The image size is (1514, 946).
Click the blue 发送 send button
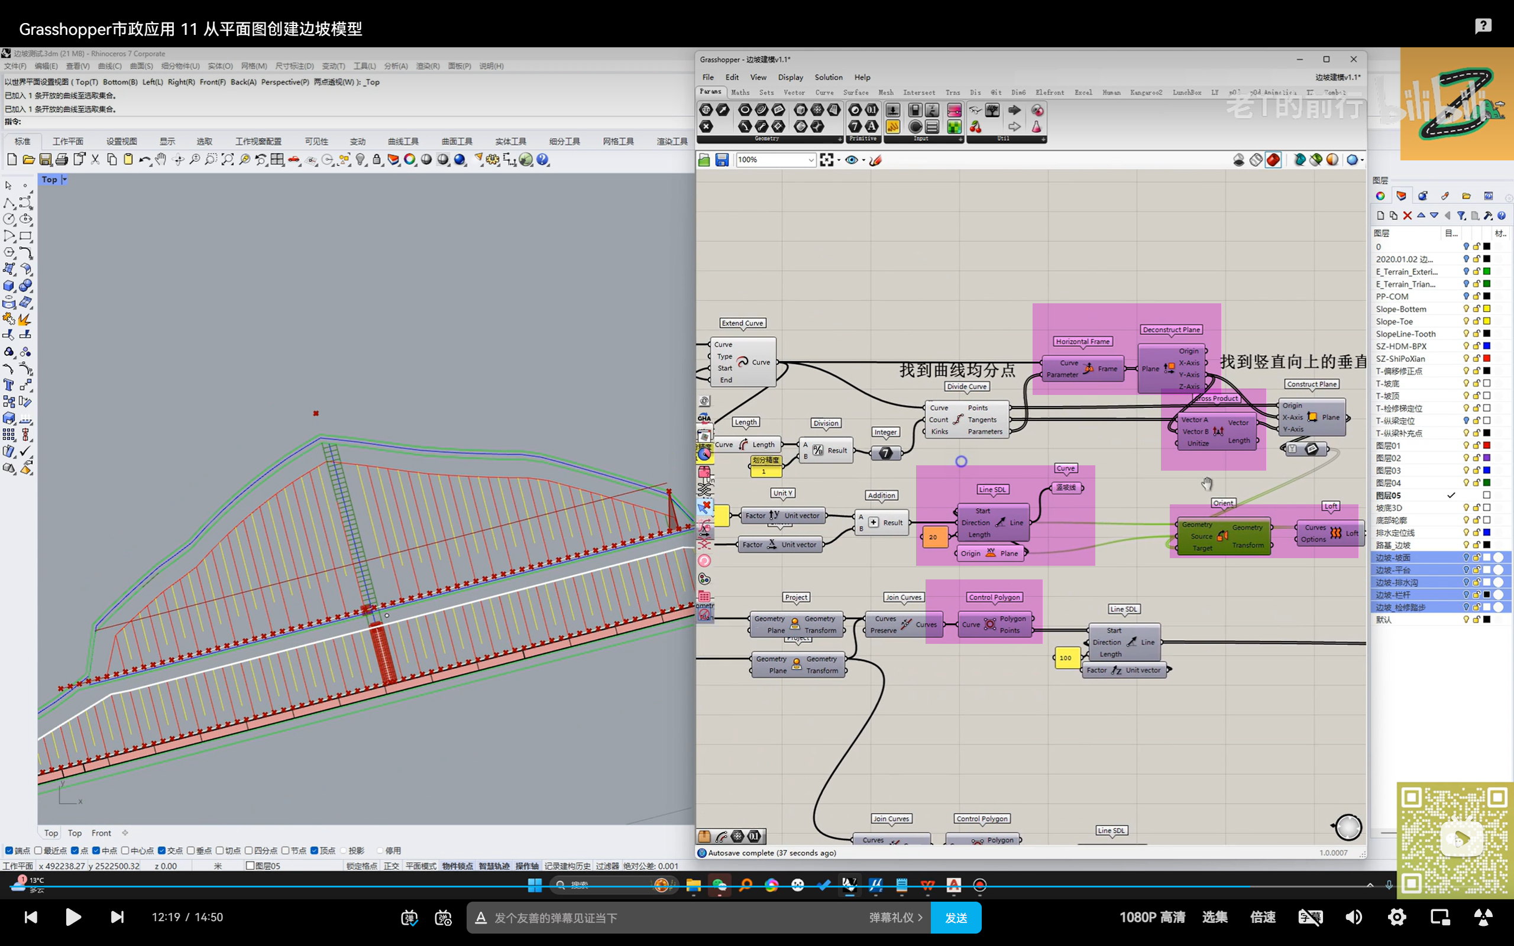(x=955, y=918)
